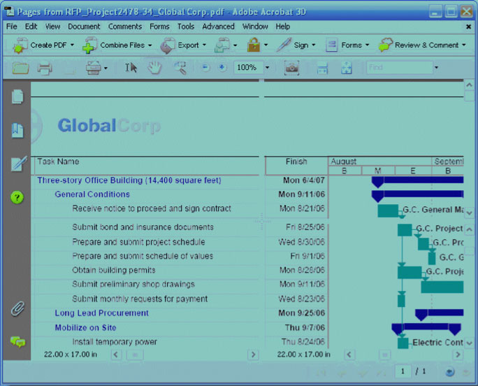The width and height of the screenshot is (478, 386).
Task: Click the Snapshot camera tool
Action: (291, 68)
